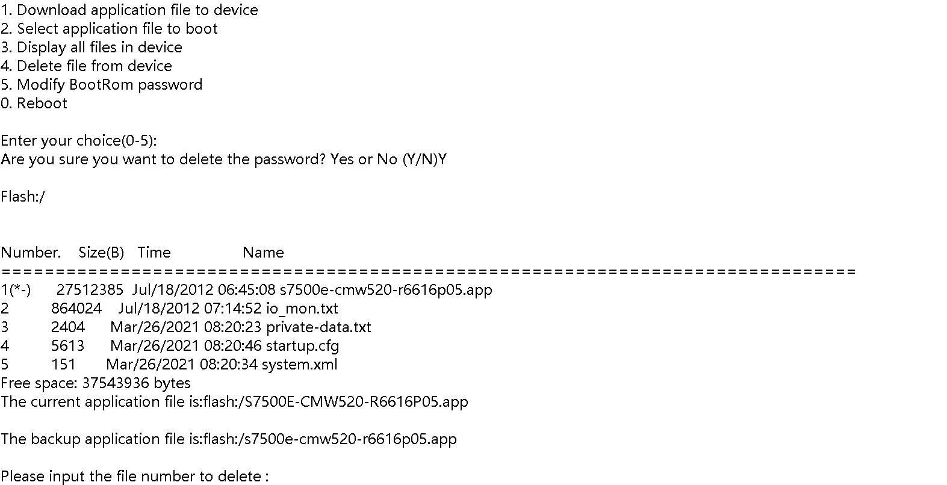Click the Time column header

[x=154, y=253]
